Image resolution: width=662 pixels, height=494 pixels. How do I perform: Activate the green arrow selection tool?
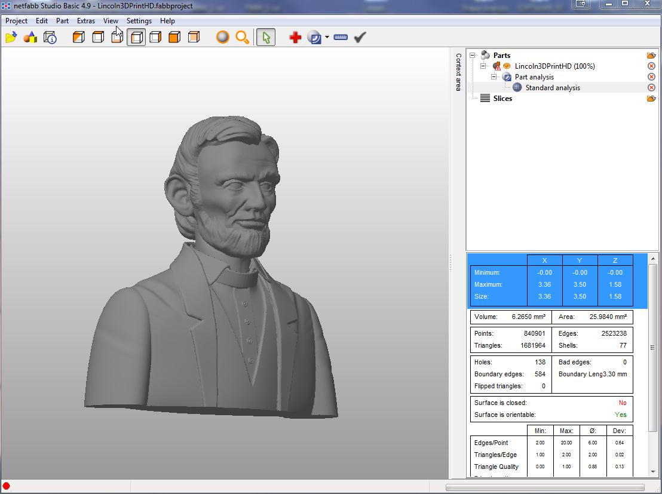(266, 38)
